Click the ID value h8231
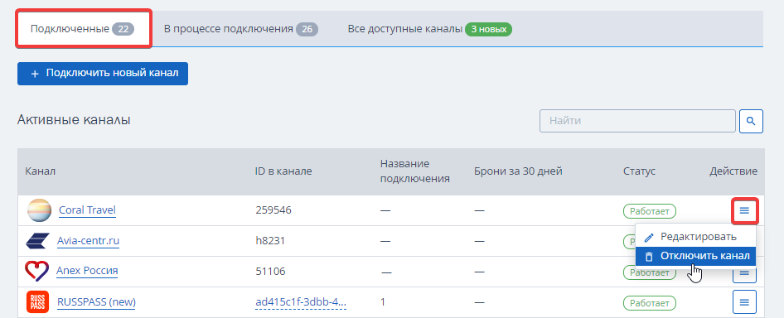The width and height of the screenshot is (784, 318). pos(270,241)
